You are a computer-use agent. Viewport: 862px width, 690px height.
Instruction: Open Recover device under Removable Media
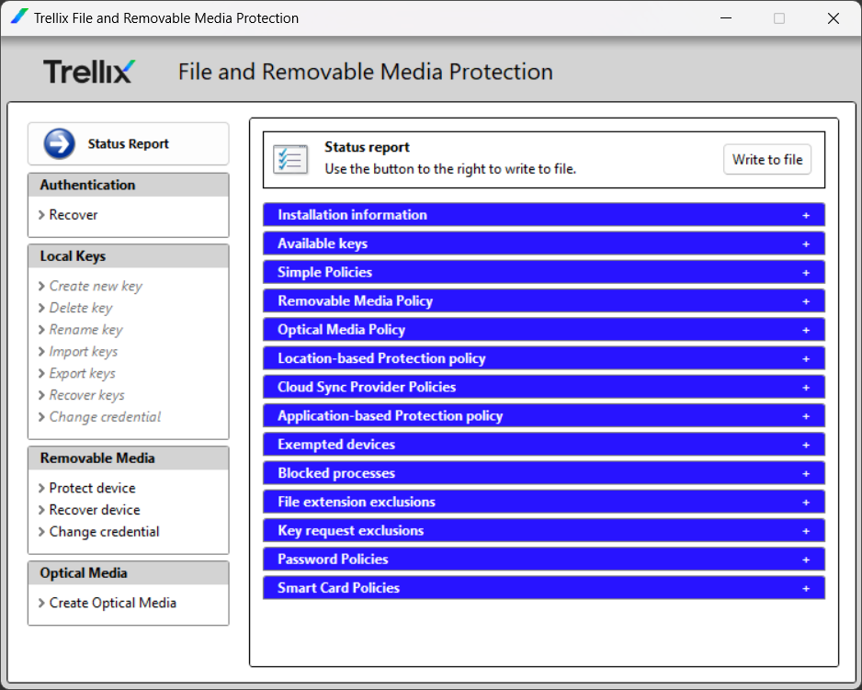(95, 510)
